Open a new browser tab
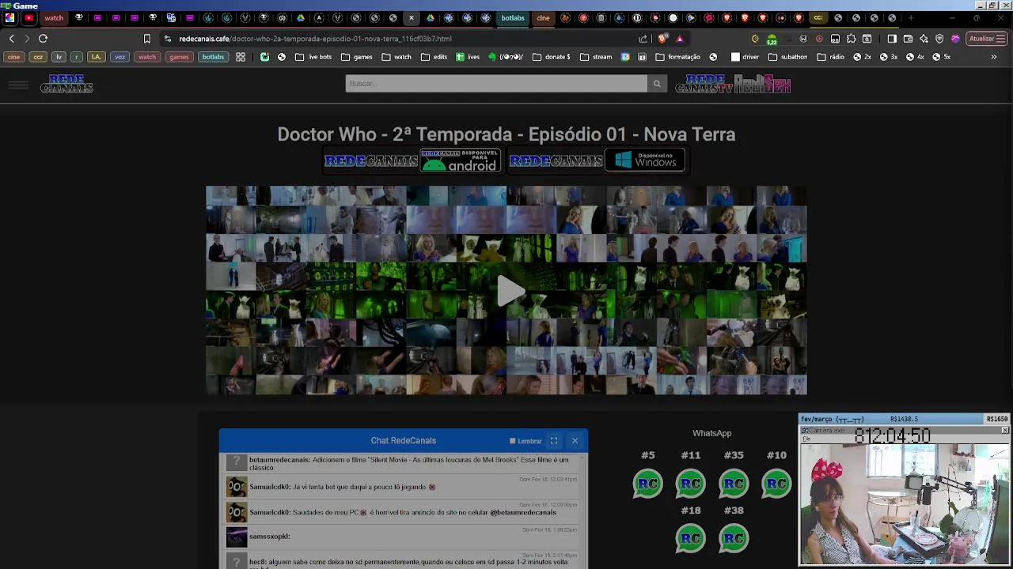This screenshot has width=1013, height=569. (x=911, y=17)
